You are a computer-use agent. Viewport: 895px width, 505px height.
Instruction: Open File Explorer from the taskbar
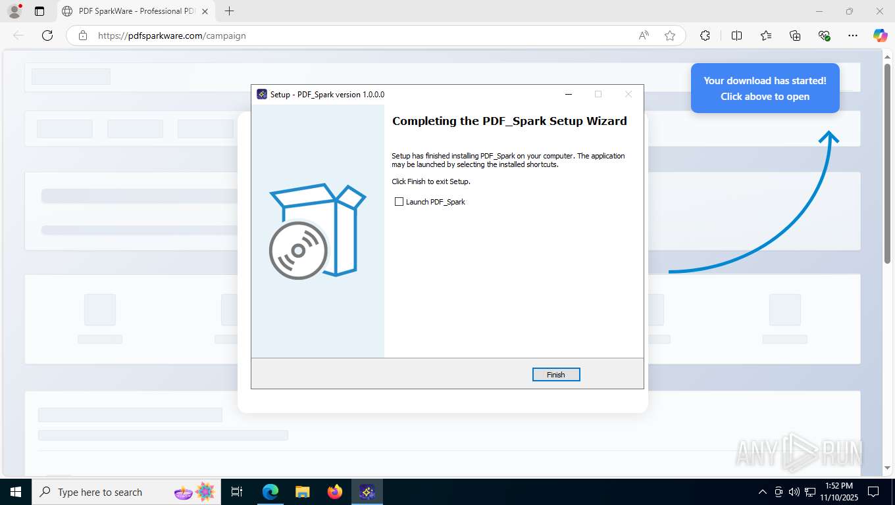pyautogui.click(x=302, y=492)
